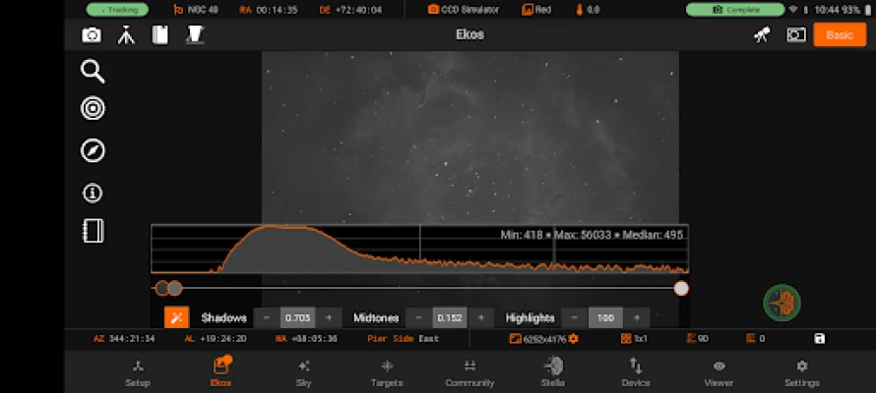Viewport: 876px width, 393px height.
Task: Click the CCD Simulator camera label
Action: [464, 10]
